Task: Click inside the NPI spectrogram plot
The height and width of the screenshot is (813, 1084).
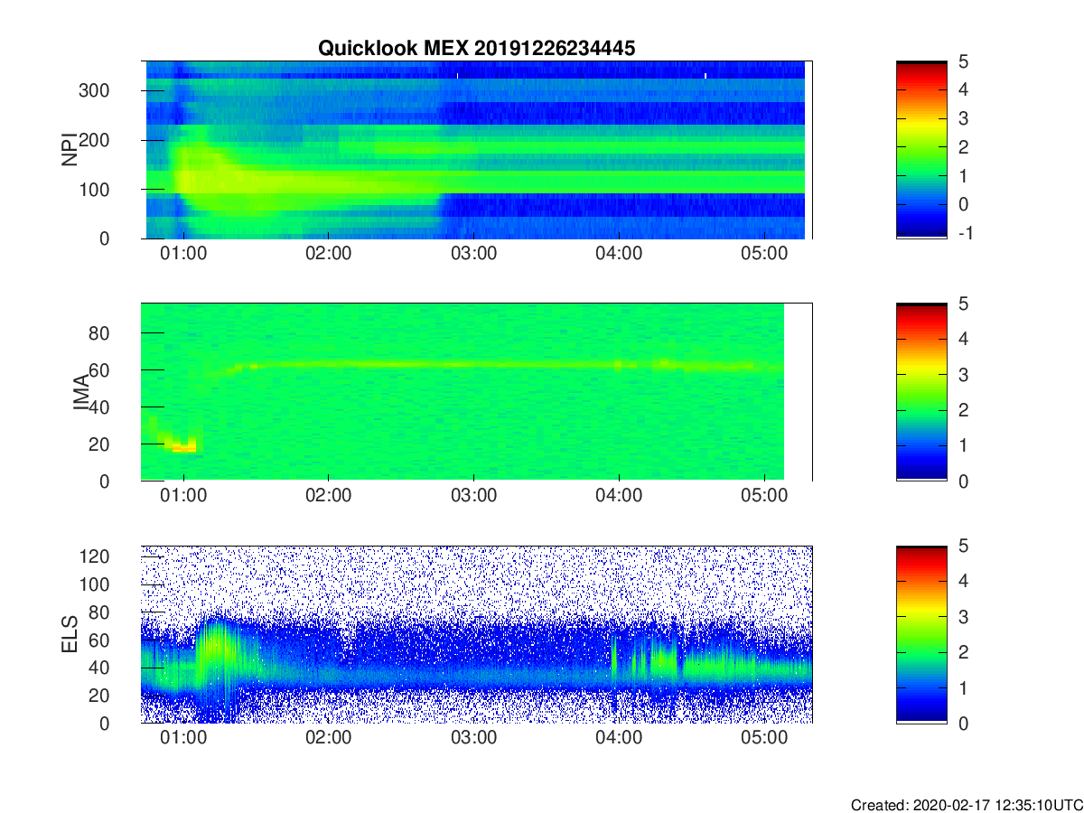Action: tap(476, 150)
